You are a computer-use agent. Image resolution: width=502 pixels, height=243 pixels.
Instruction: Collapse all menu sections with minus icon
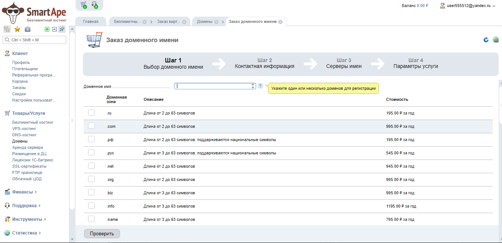(x=54, y=30)
